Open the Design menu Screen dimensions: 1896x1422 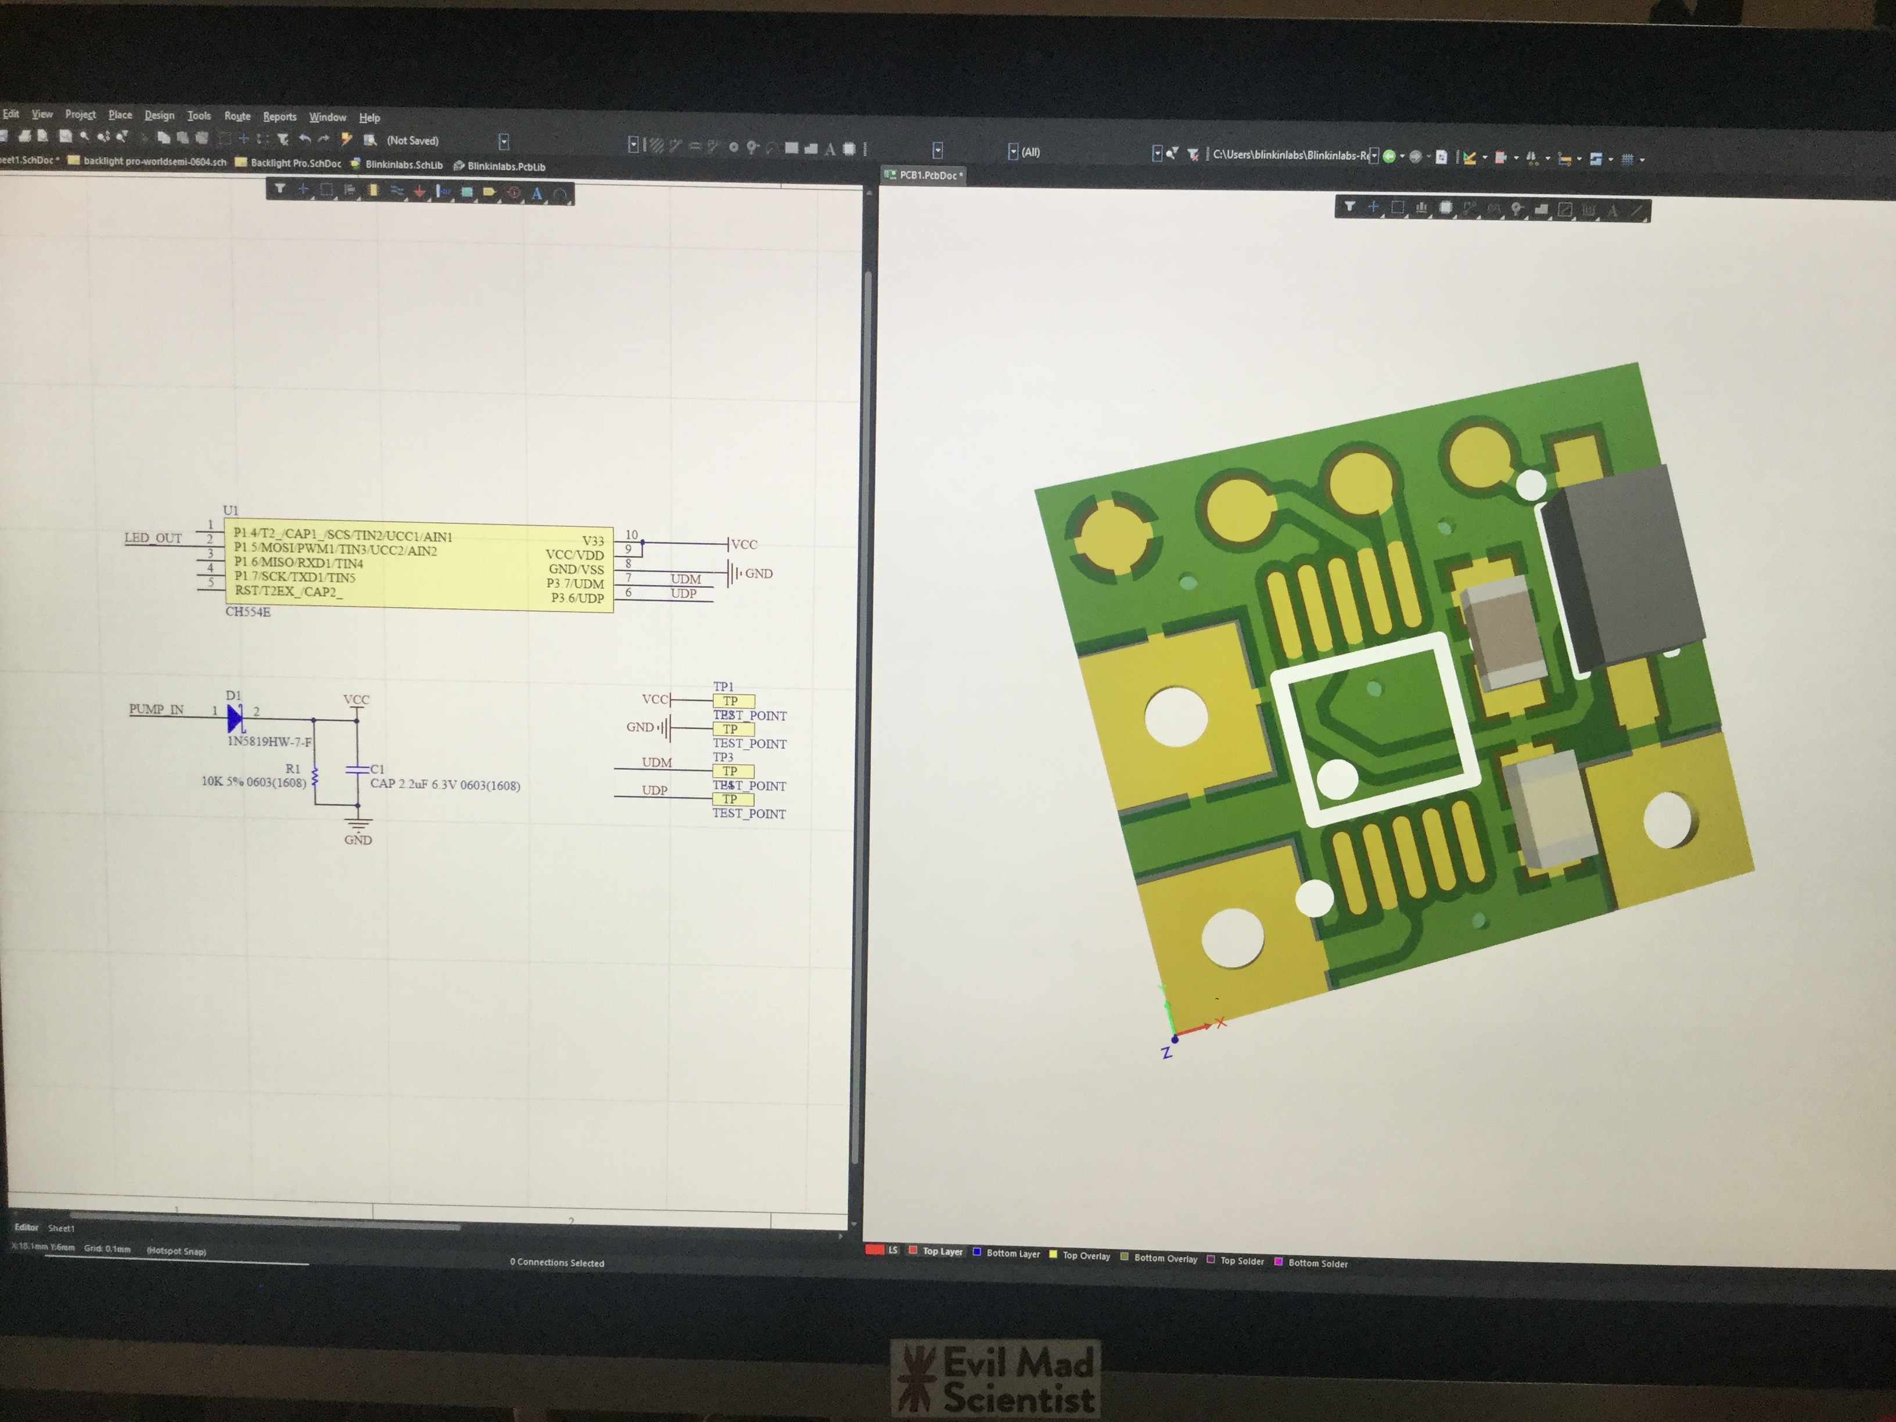[x=159, y=116]
